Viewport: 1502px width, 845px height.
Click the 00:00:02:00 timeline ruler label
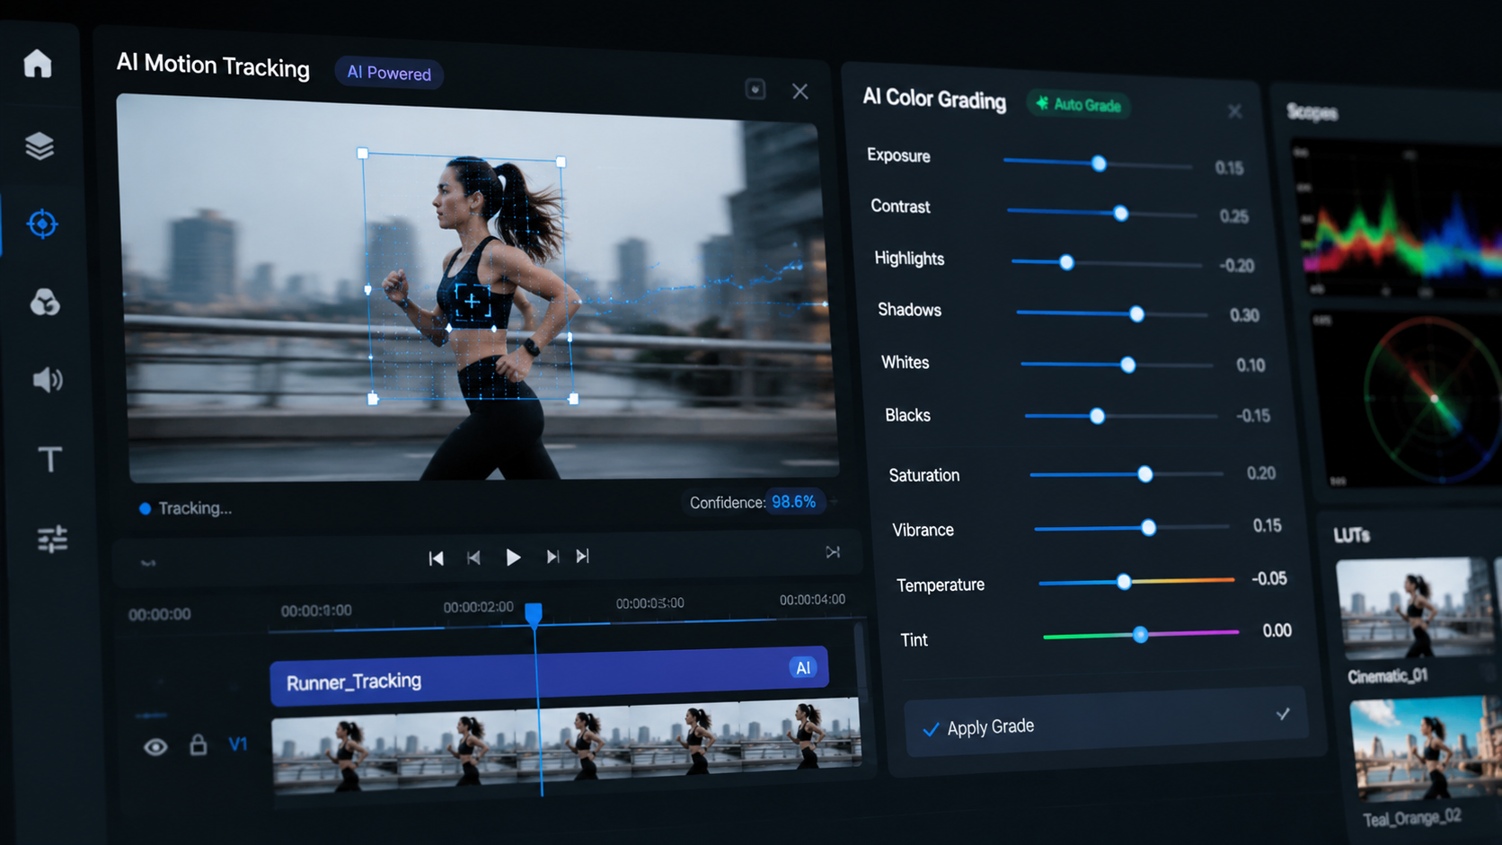(x=479, y=607)
